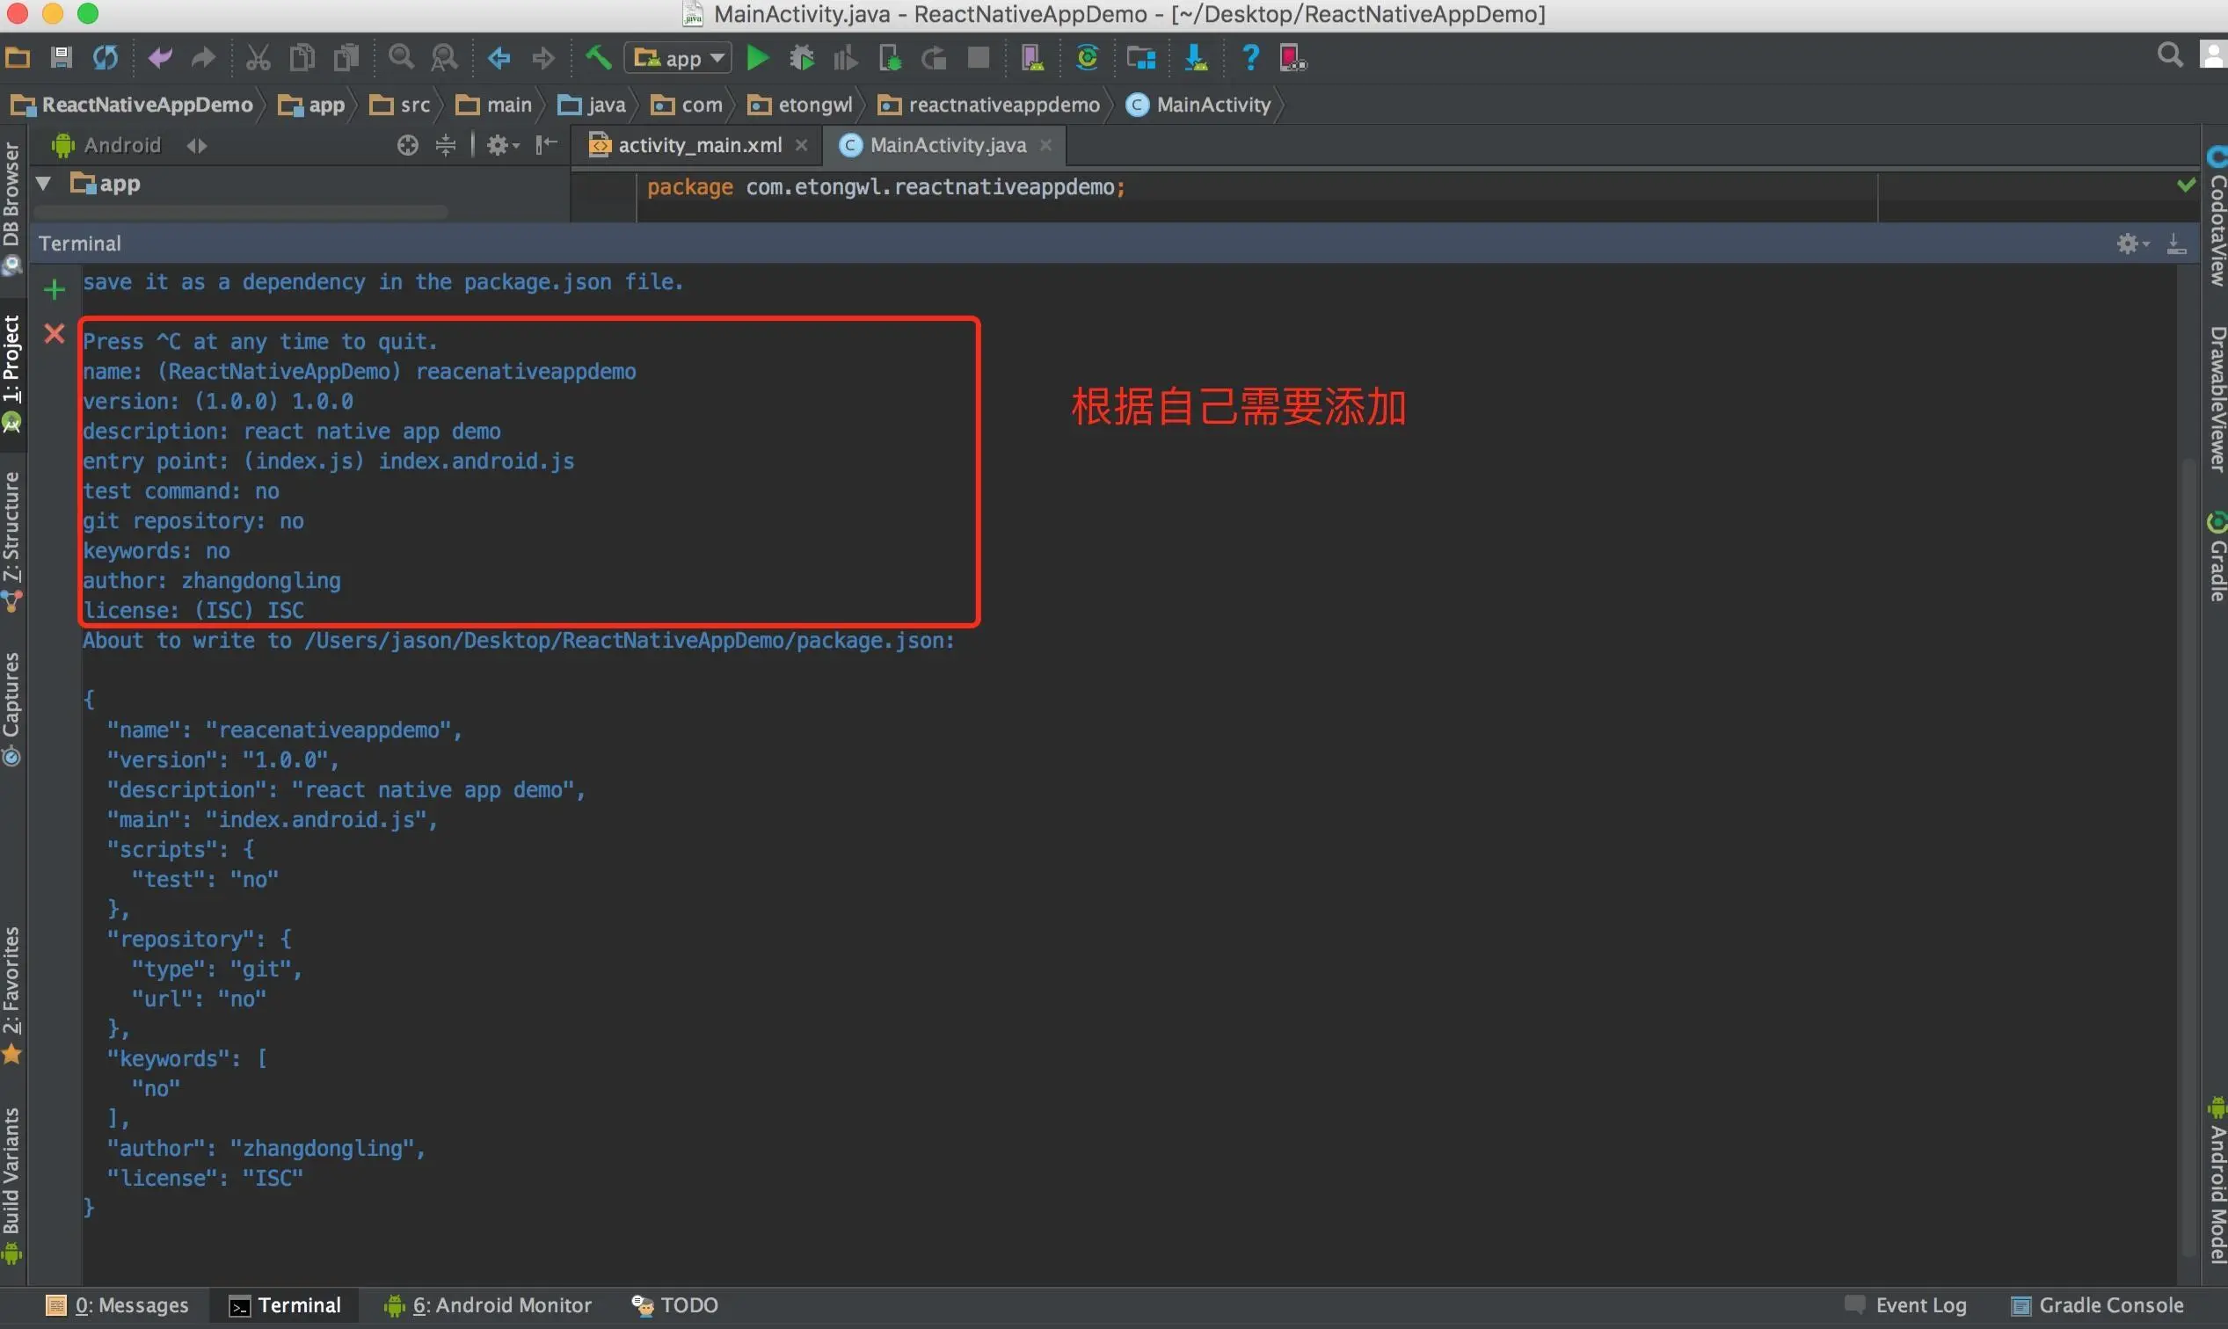Open the Gradle Console panel
Screen dimensions: 2228x1329
tap(2098, 1306)
